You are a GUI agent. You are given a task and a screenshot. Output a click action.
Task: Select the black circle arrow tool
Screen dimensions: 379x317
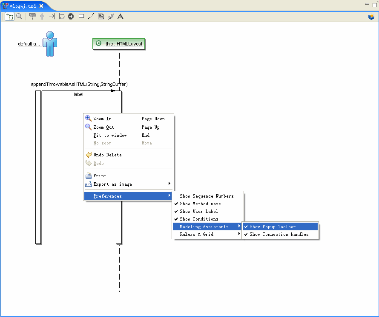coord(71,17)
